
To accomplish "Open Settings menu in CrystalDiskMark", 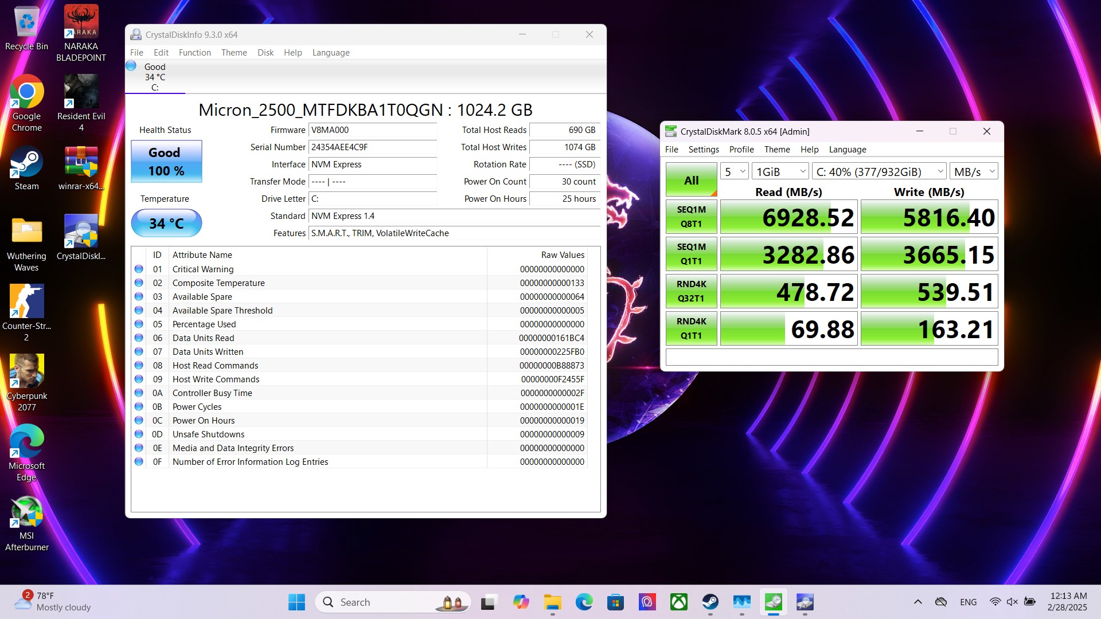I will click(704, 150).
